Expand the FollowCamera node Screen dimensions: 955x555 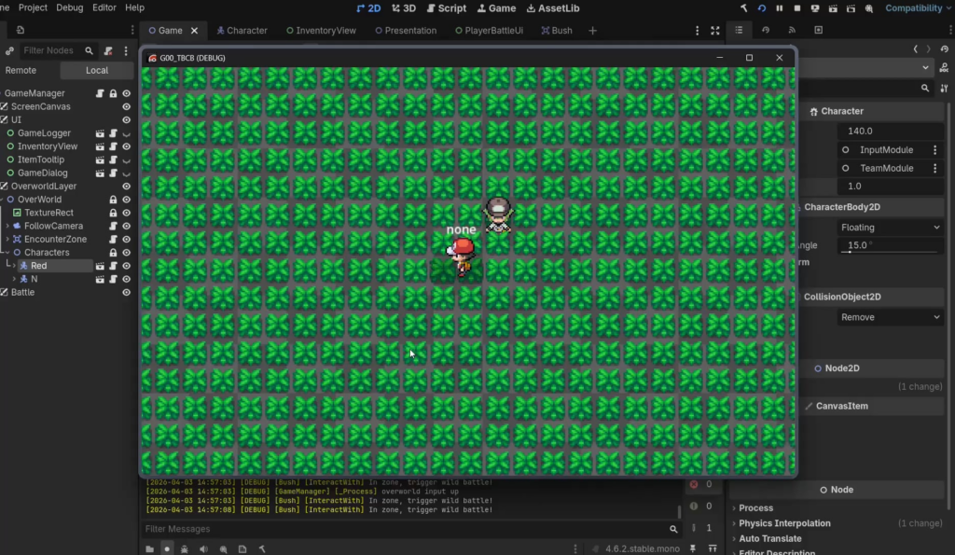click(7, 226)
